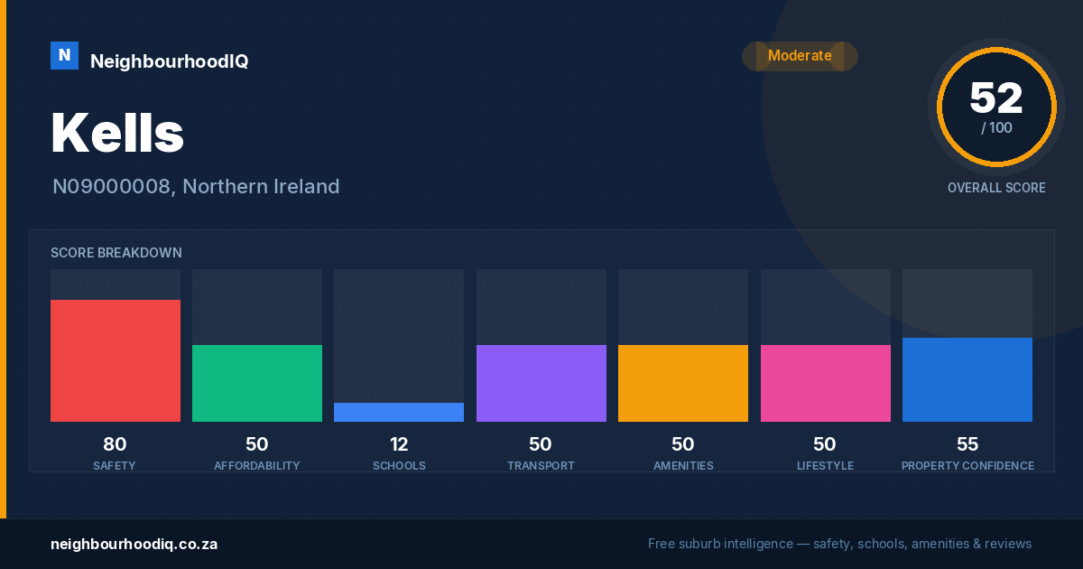Click the red Safety score bar
This screenshot has width=1083, height=569.
tap(116, 360)
